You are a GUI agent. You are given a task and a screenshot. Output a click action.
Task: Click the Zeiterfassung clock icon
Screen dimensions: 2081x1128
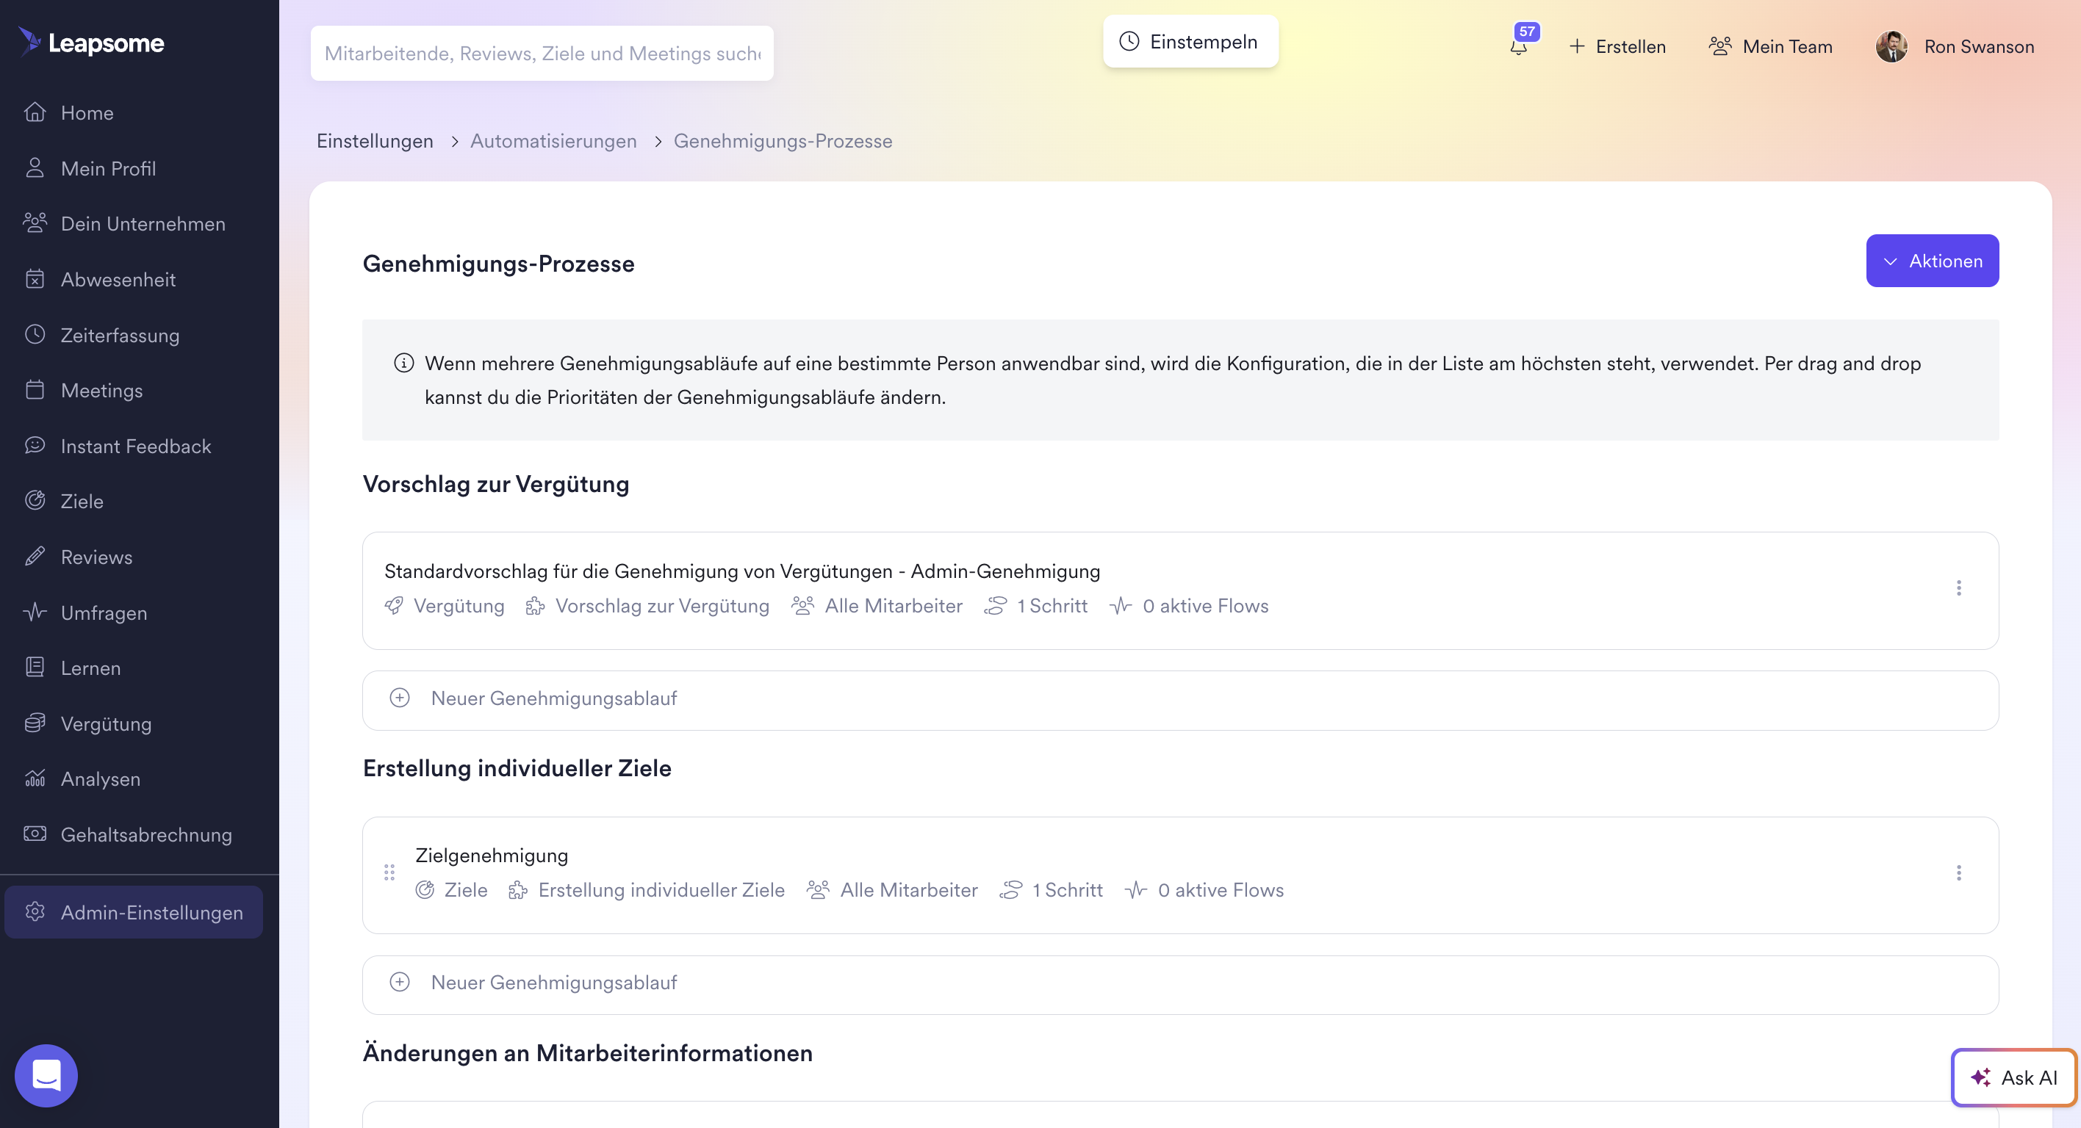pos(35,334)
